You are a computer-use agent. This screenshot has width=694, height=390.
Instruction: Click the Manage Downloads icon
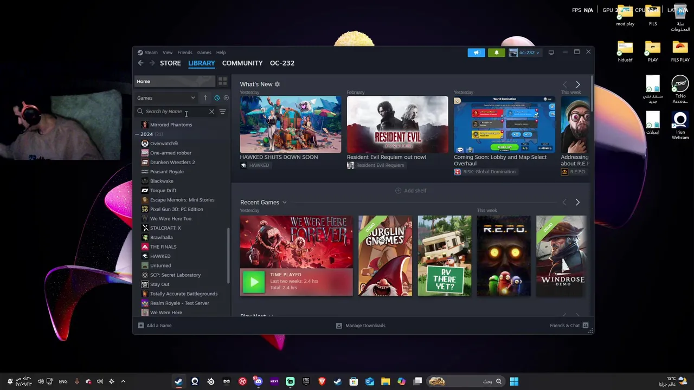coord(339,326)
